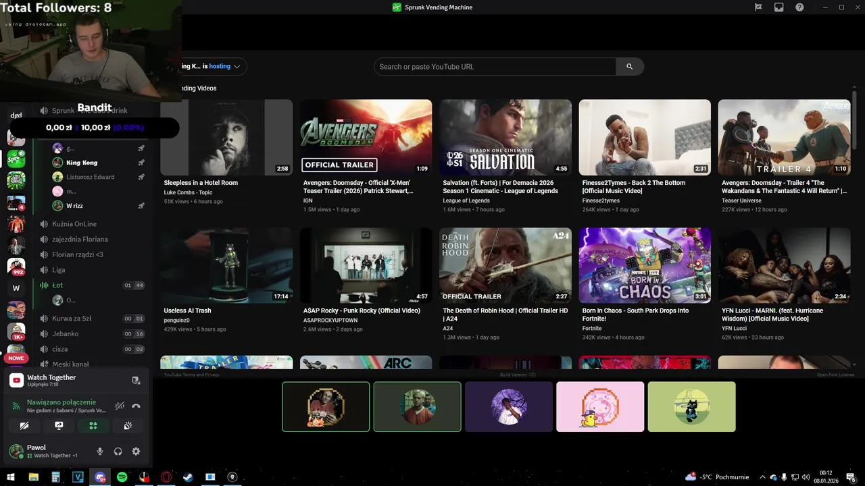Click the Watch Together YouTube activity icon
This screenshot has height=486, width=865.
[16, 381]
